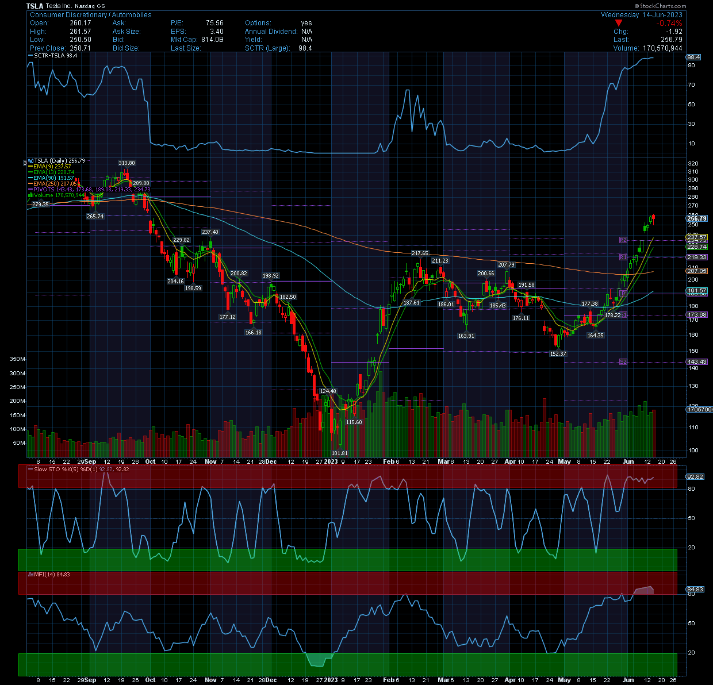Click the 84.83 MFI axis tag
Screen dimensions: 713x685
click(695, 589)
